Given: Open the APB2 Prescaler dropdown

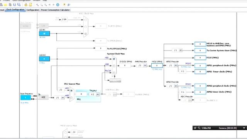Looking at the screenshot, I should [x=176, y=86].
